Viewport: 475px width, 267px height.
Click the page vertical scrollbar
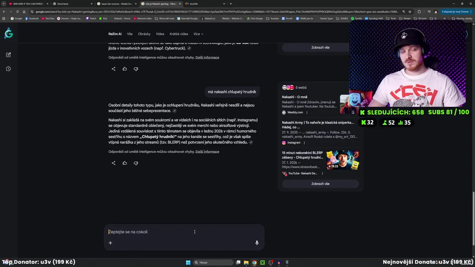pos(473,218)
